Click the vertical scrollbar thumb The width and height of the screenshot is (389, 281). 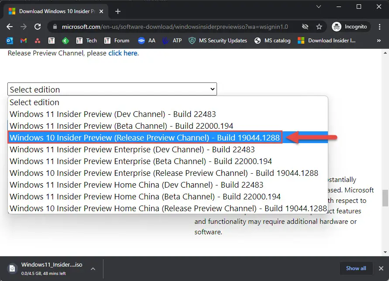(385, 198)
